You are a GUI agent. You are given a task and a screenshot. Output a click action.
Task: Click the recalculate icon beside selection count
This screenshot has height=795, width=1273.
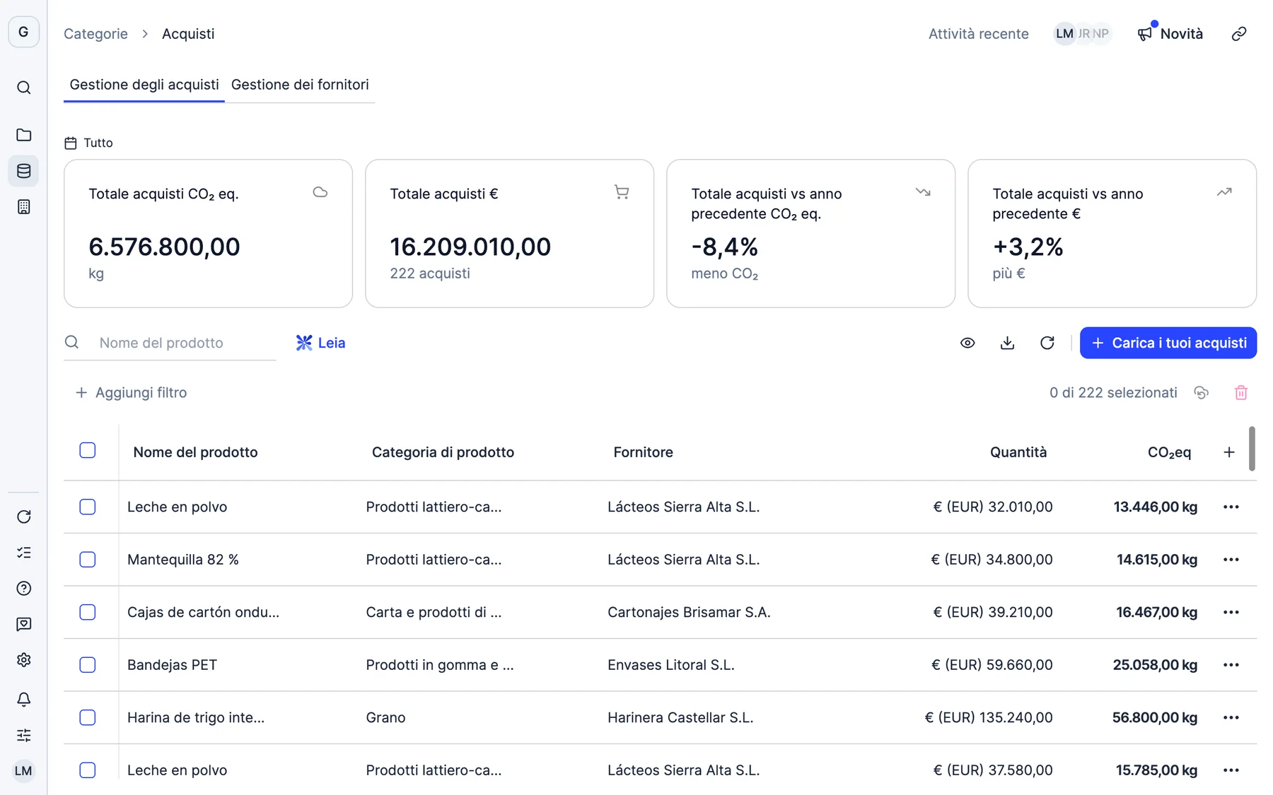coord(1201,393)
